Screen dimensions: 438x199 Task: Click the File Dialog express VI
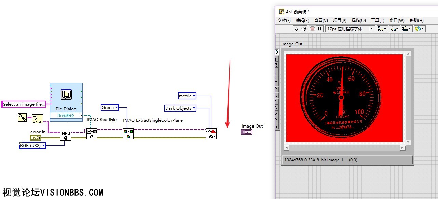tap(66, 97)
